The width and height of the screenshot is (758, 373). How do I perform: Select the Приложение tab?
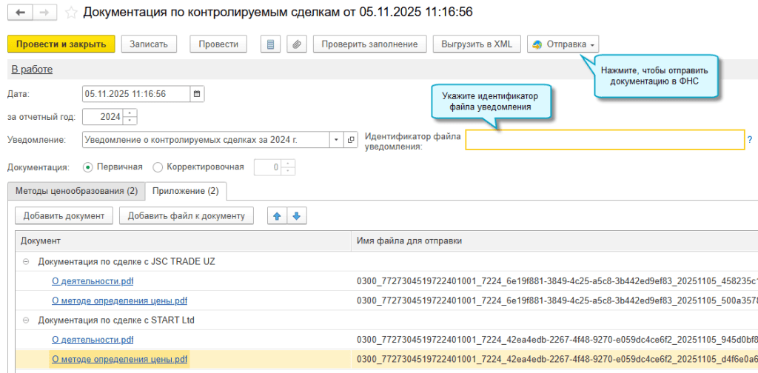coord(185,191)
